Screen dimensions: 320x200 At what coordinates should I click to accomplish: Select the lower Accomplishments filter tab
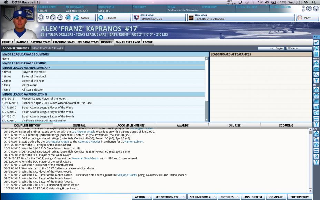coord(131,125)
